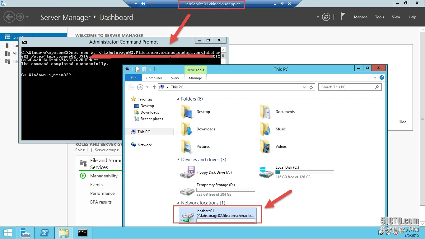
Task: Select This PC in navigation pane
Action: 143,132
